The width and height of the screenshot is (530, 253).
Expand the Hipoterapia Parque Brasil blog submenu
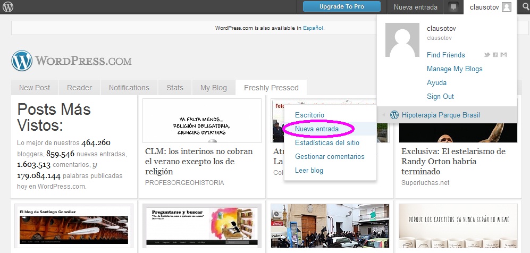coord(441,115)
